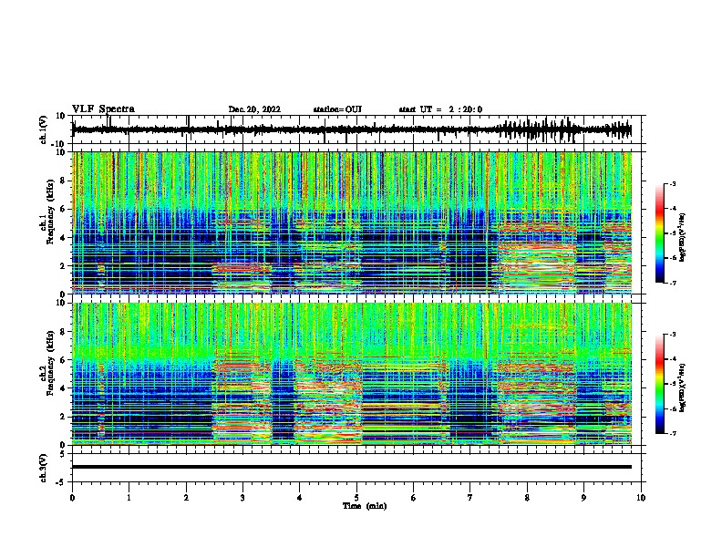Click the "VLF Spectra" plot title
This screenshot has width=722, height=558.
(103, 109)
